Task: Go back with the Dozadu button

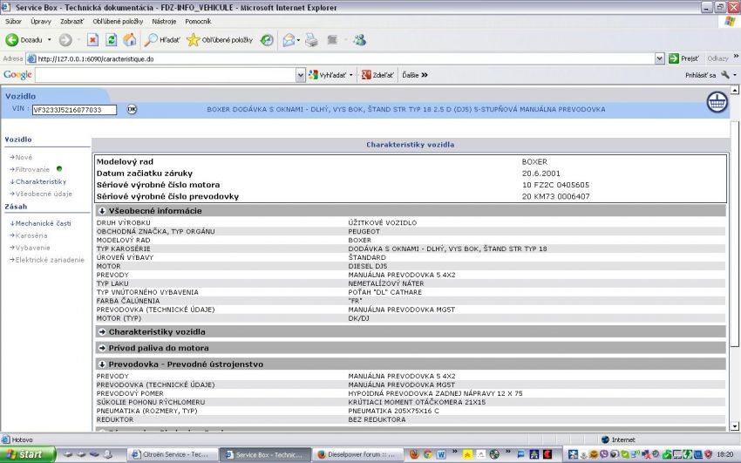Action: [x=24, y=40]
